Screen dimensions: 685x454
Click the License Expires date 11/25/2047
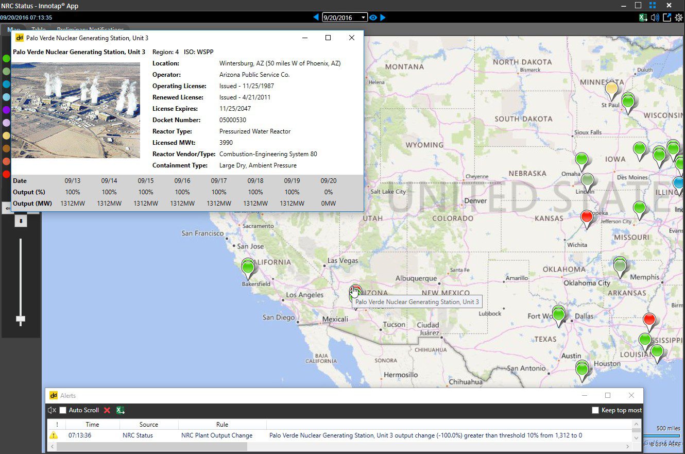click(236, 109)
